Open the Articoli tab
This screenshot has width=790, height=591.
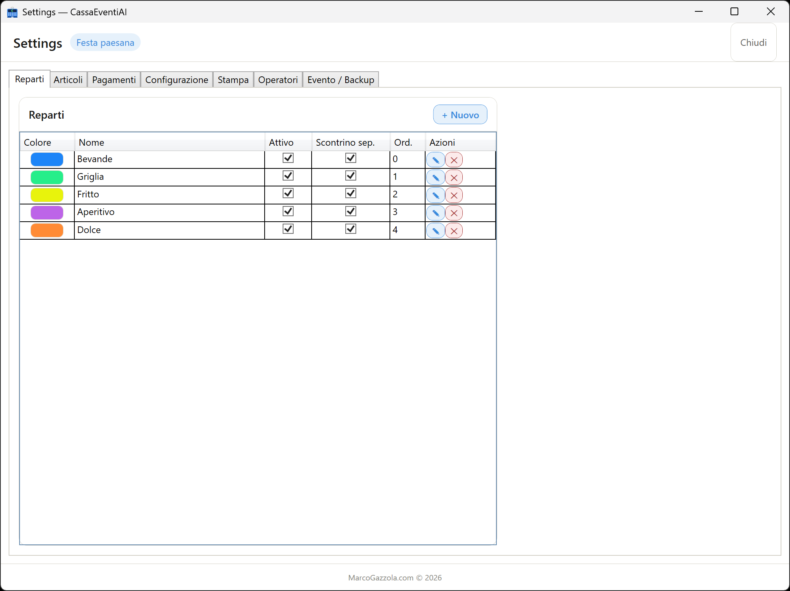(x=68, y=80)
